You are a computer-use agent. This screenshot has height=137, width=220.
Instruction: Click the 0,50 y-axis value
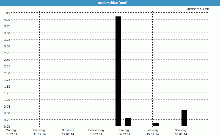[x=7, y=113]
